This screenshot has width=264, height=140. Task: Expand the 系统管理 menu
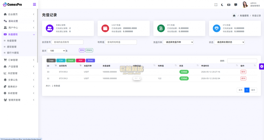click(x=19, y=93)
